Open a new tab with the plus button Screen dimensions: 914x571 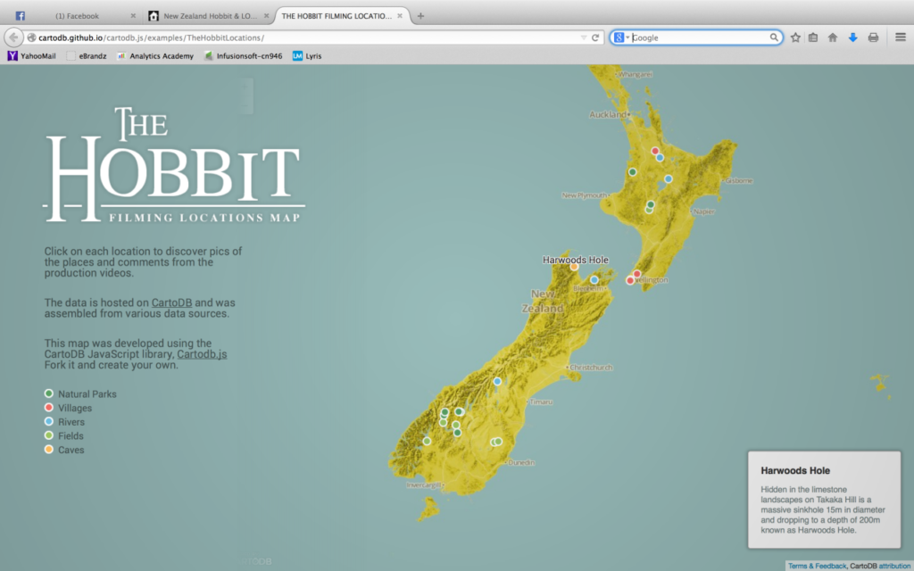tap(420, 16)
